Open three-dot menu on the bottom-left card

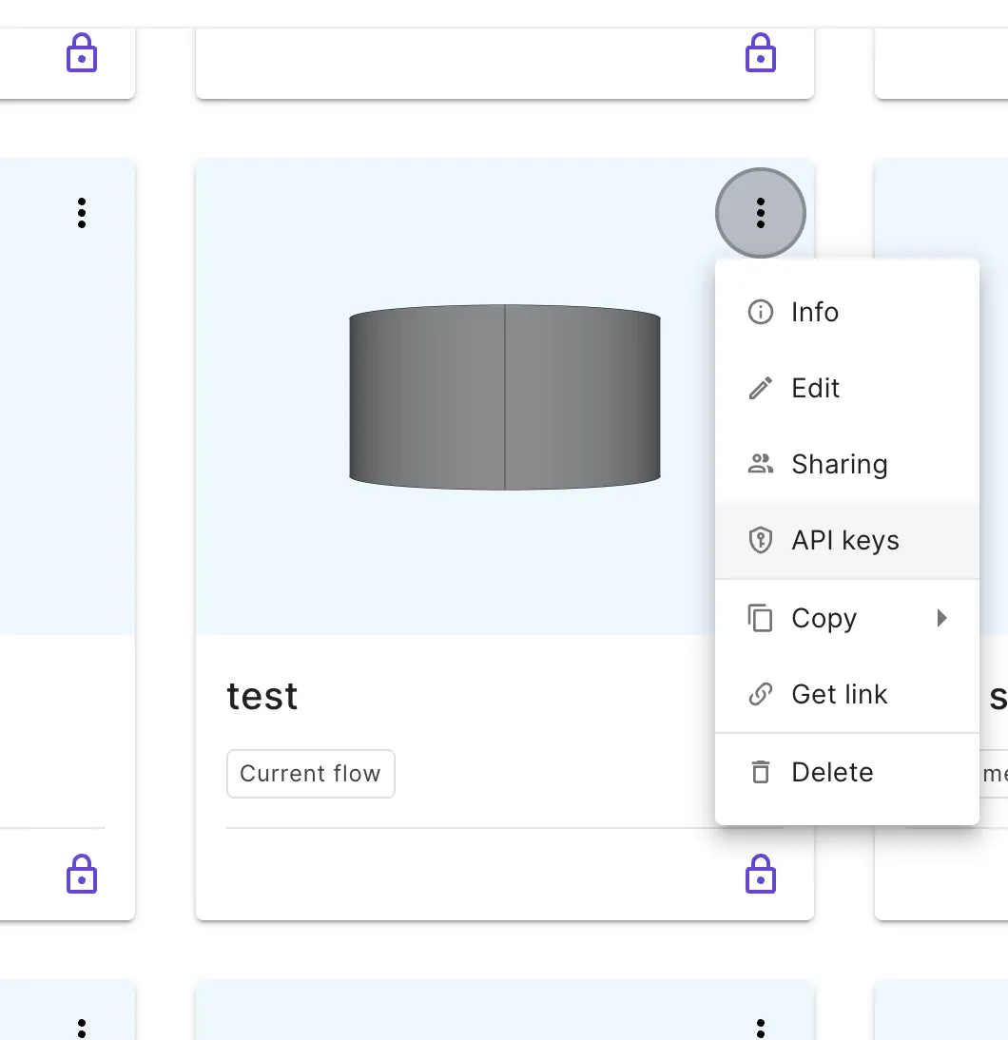[82, 1027]
